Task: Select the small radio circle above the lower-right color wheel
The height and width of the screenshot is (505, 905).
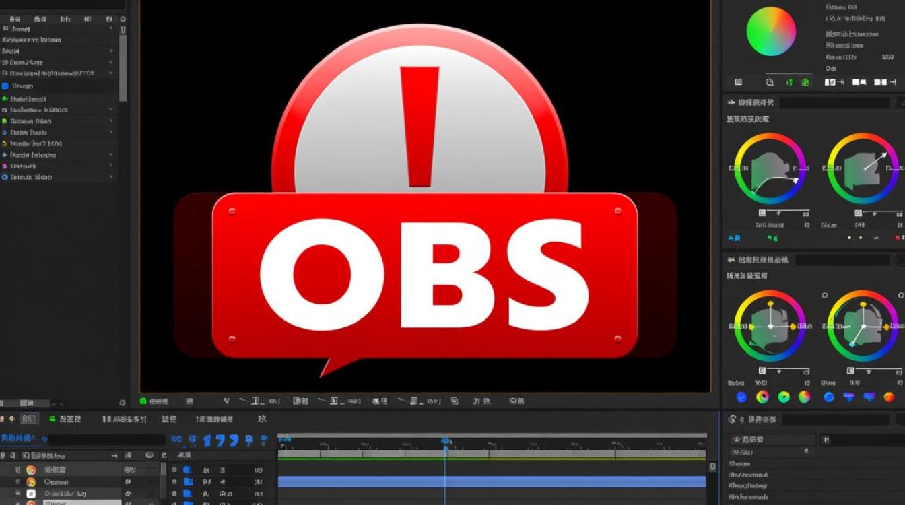Action: [825, 295]
